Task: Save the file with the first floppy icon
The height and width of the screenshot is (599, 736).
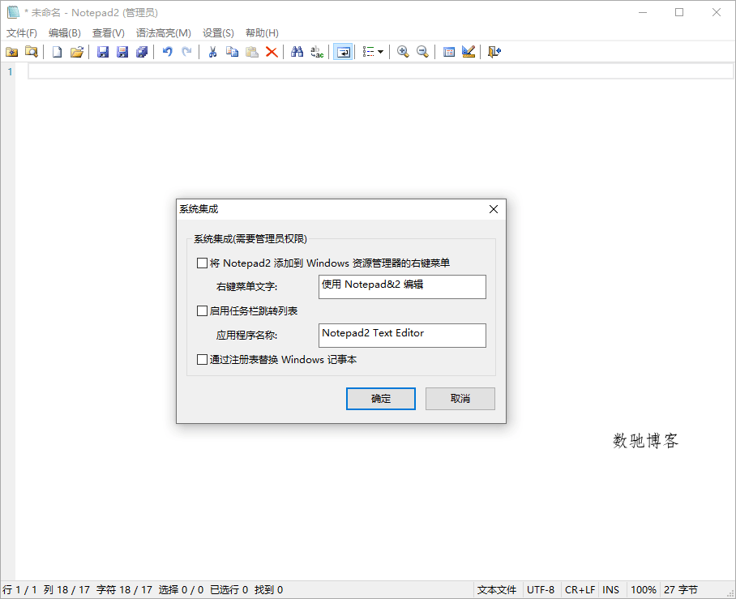Action: (x=103, y=52)
